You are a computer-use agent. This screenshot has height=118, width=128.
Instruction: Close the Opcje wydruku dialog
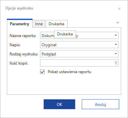pos(119,9)
